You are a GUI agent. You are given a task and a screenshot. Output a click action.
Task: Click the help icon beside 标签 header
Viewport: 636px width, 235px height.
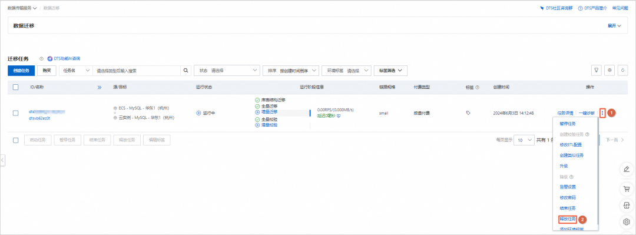477,87
